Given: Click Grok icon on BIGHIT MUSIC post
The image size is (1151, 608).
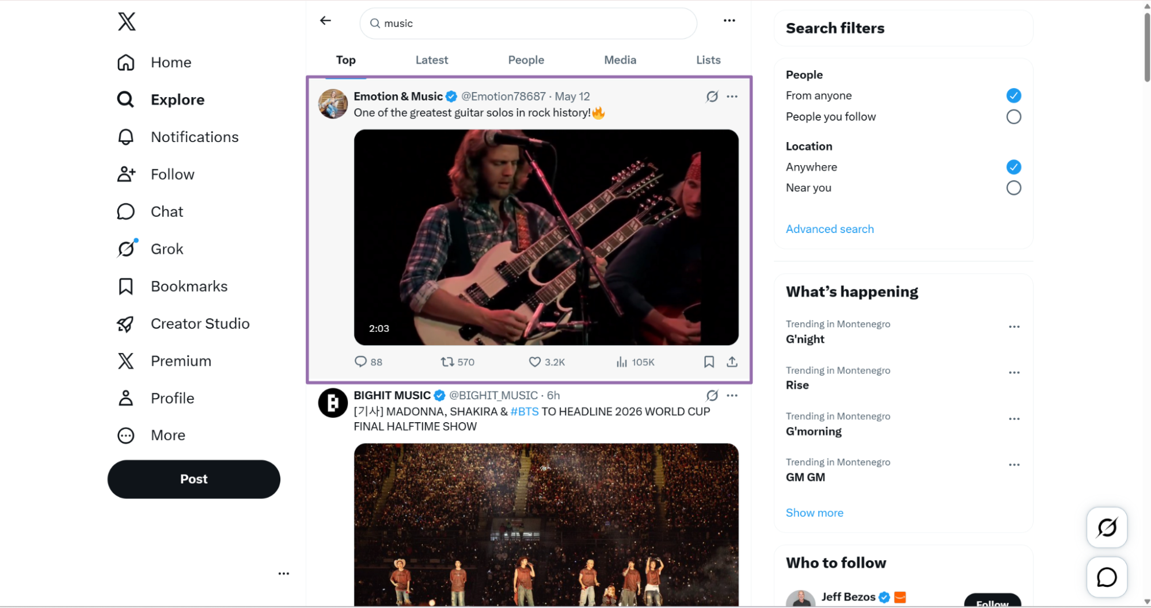Looking at the screenshot, I should tap(712, 396).
